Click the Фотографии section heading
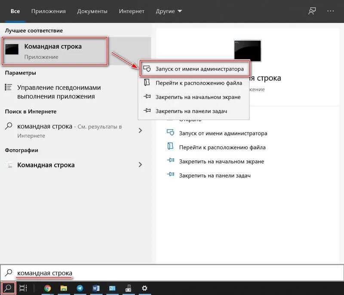344x295 pixels. pos(21,150)
